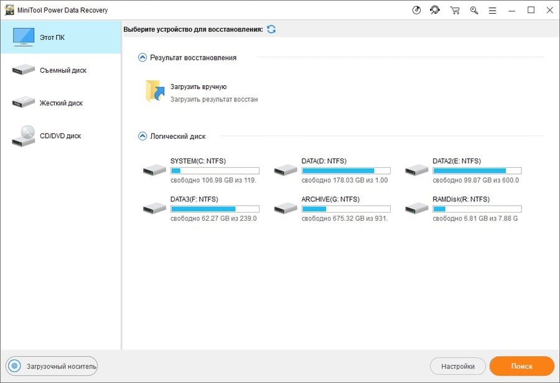Minimize the MiniTool window

point(512,11)
